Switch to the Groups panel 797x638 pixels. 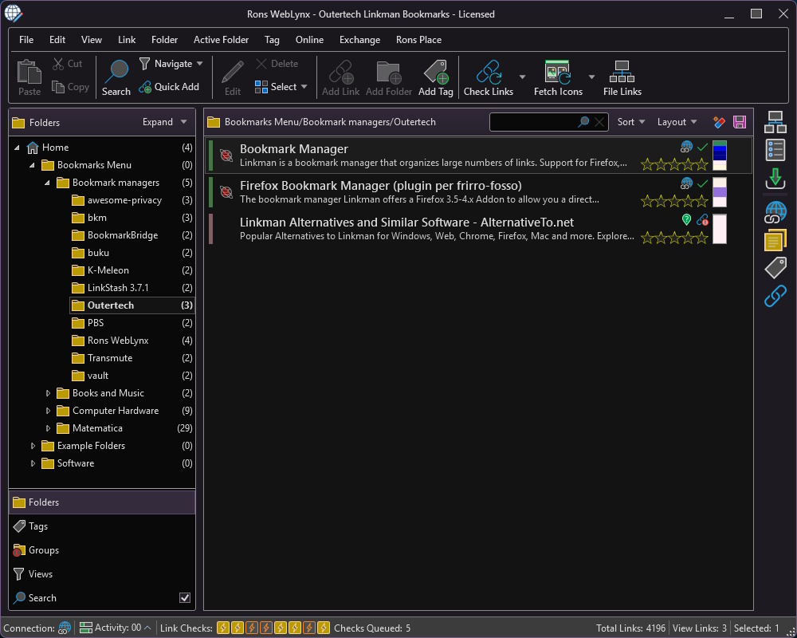point(102,550)
